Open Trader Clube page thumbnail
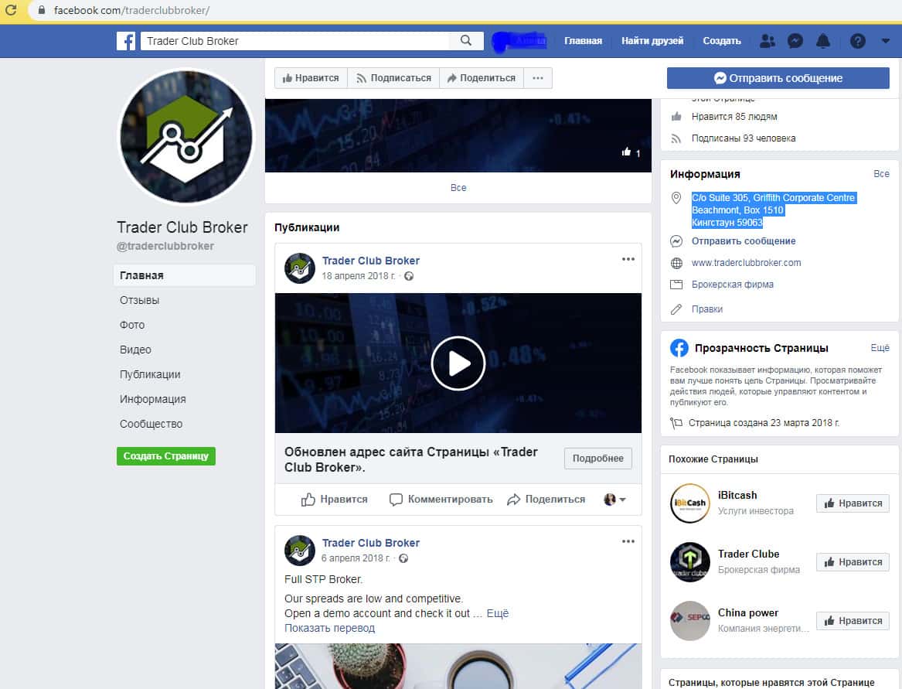 click(x=689, y=561)
